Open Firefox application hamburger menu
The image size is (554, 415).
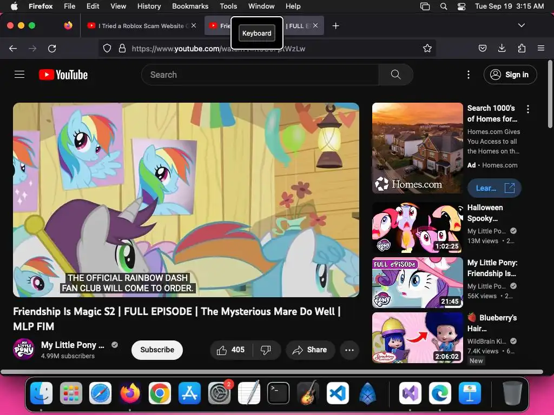coord(540,48)
